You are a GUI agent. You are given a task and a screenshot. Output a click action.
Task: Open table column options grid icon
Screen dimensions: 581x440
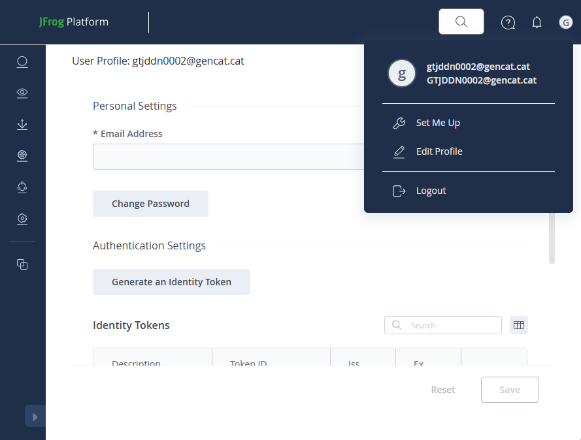click(x=519, y=325)
